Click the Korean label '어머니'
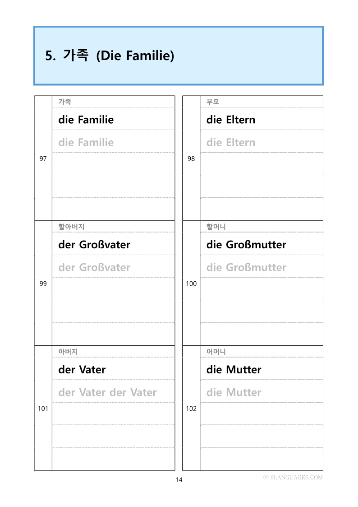This screenshot has width=358, height=507. click(216, 352)
